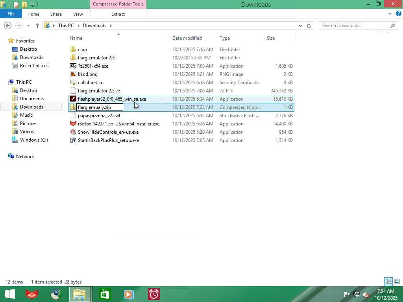Open Recent places in Favorites
The width and height of the screenshot is (403, 302).
pyautogui.click(x=34, y=66)
